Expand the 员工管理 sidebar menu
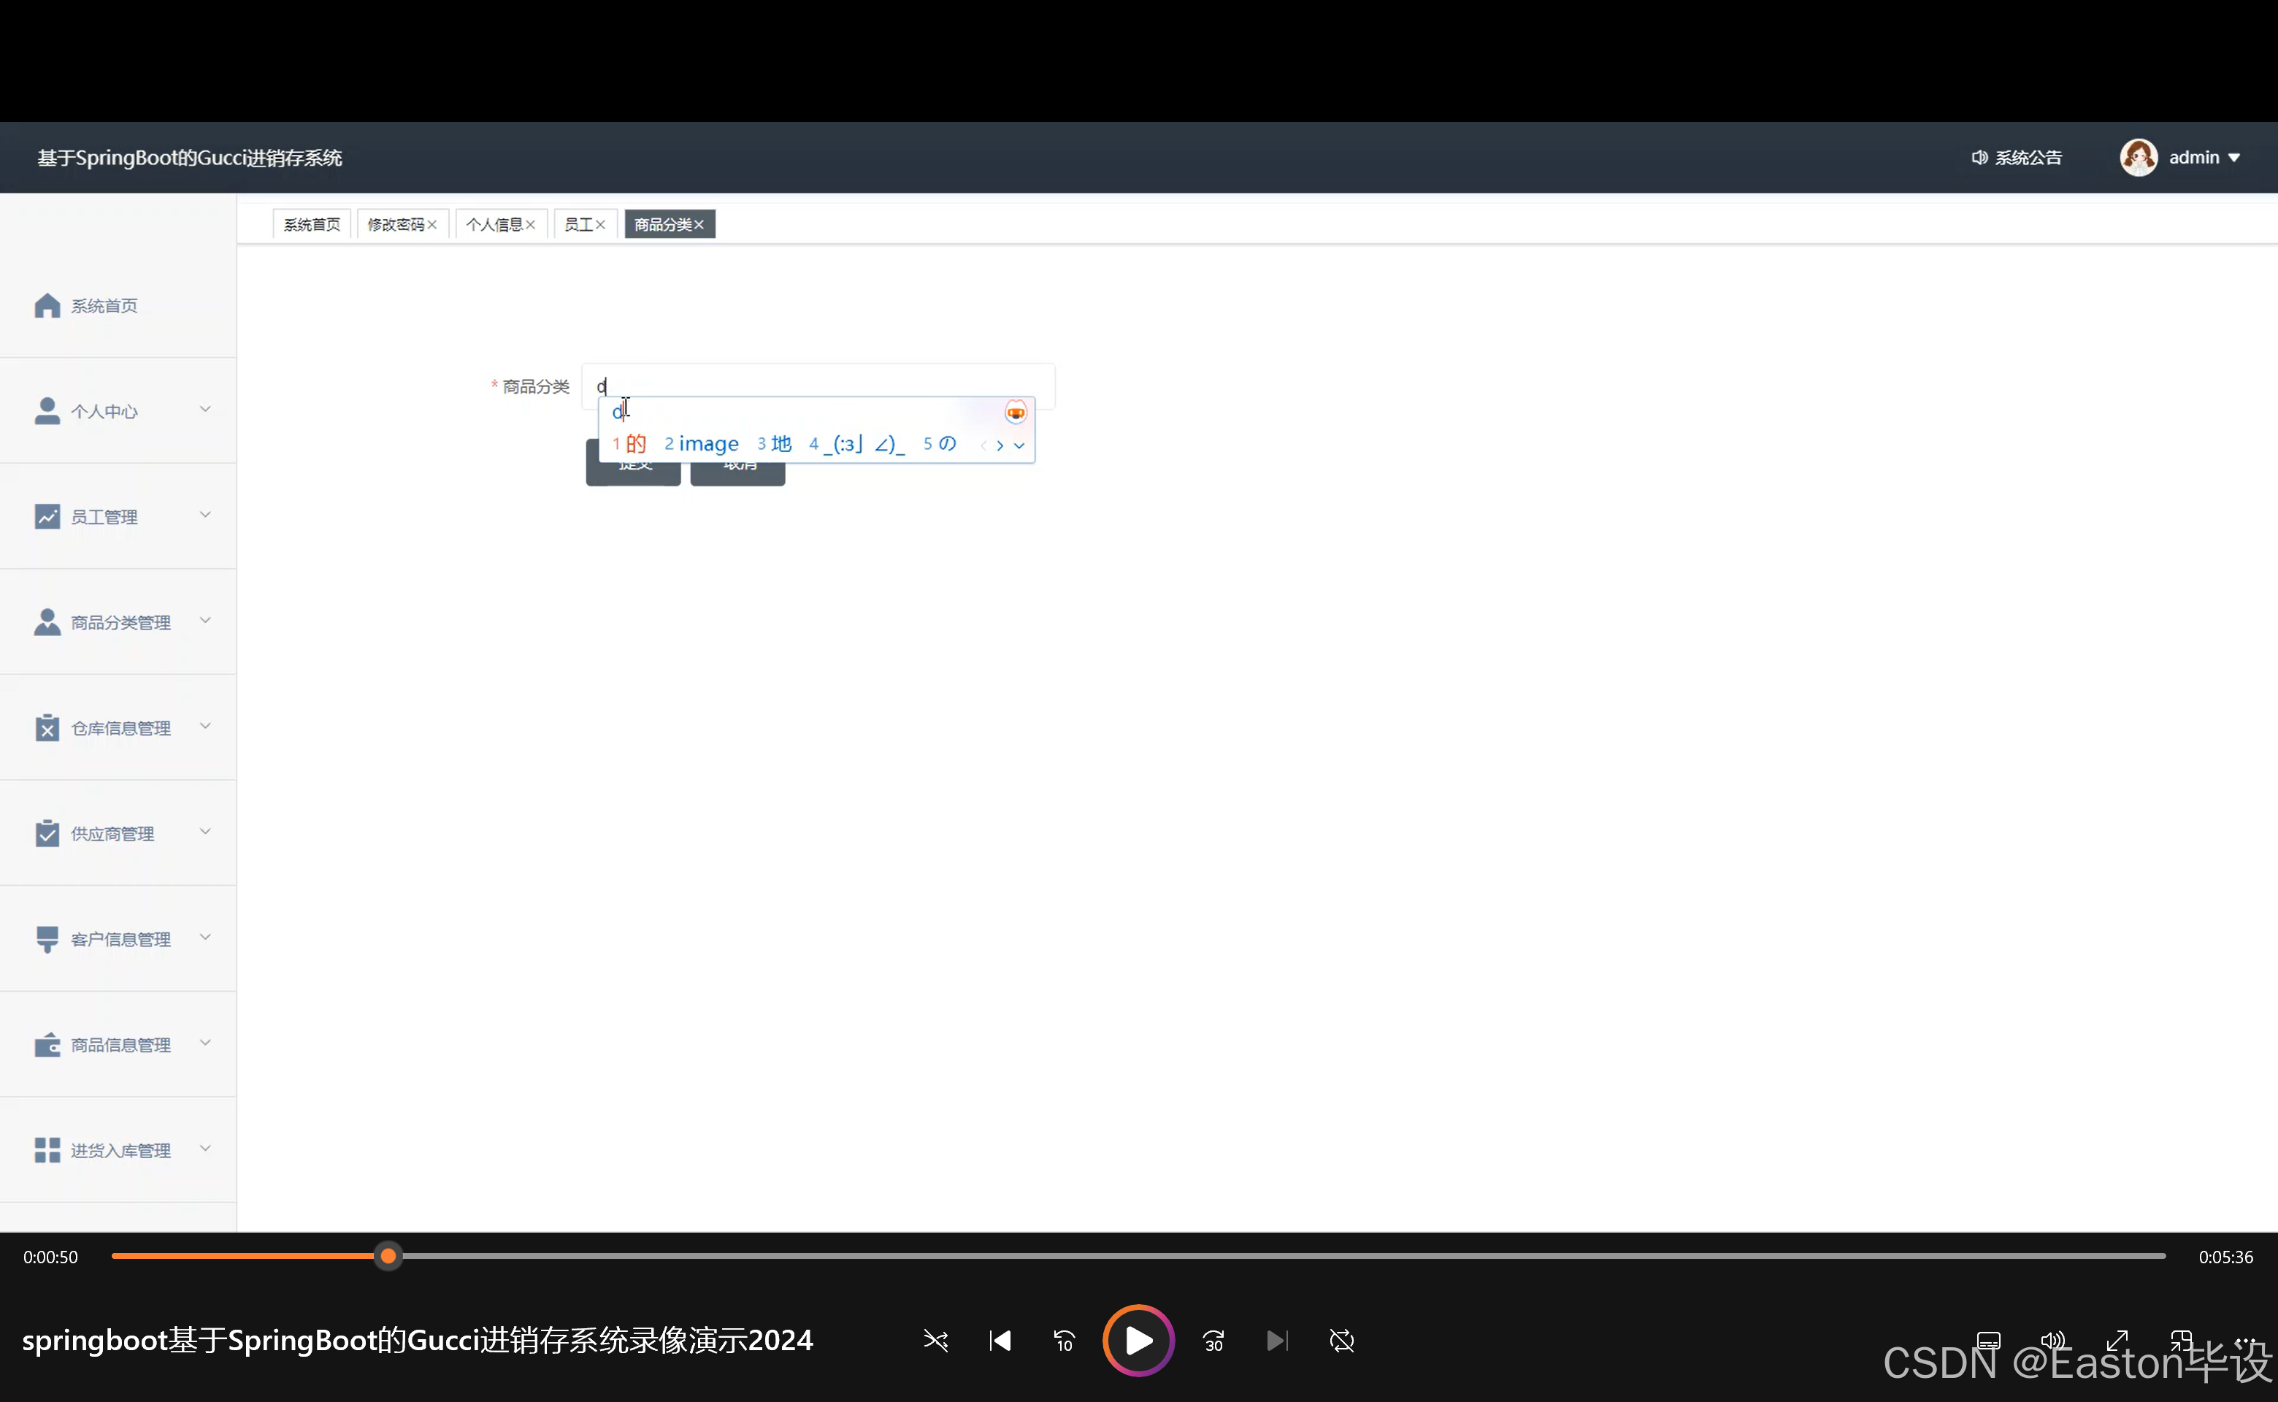Image resolution: width=2278 pixels, height=1402 pixels. [119, 516]
